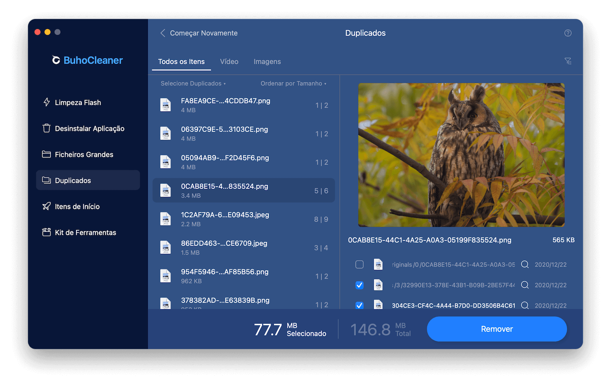Screen dimensions: 611x386
Task: Select the 06397C9E-5...3103CE.png row
Action: point(244,134)
